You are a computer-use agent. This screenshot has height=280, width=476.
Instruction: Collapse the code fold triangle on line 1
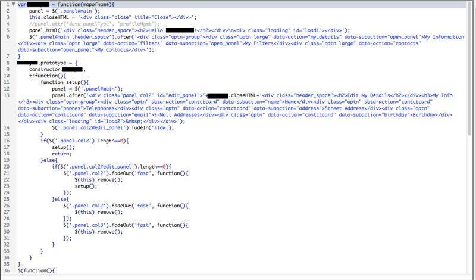(13, 4)
